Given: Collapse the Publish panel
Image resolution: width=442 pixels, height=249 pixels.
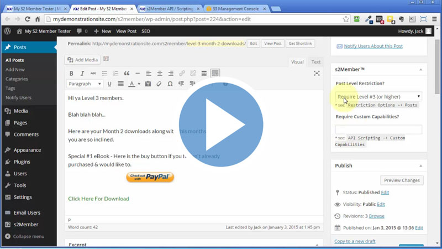Looking at the screenshot, I should (420, 165).
